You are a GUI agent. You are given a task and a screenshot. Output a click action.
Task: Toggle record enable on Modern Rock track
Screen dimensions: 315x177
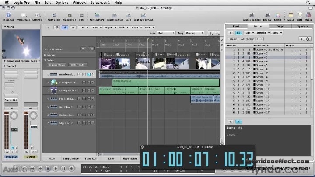coord(84,115)
